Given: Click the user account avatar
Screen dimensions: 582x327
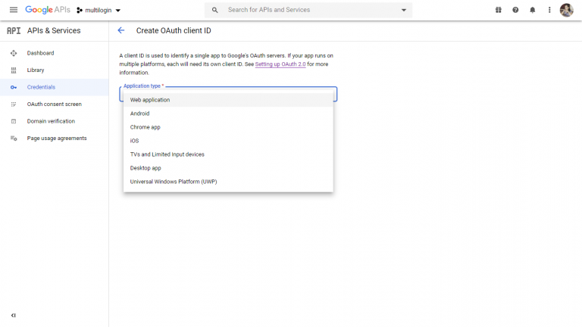Looking at the screenshot, I should [x=566, y=10].
